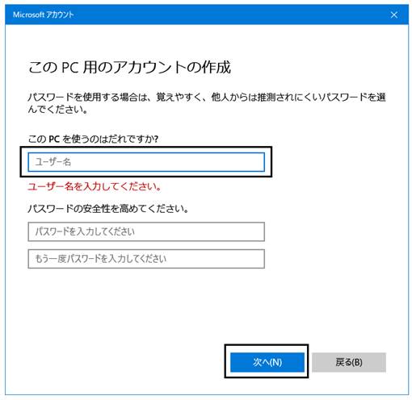The width and height of the screenshot is (412, 400).
Task: Select the パスワードを入力してください field
Action: click(146, 231)
